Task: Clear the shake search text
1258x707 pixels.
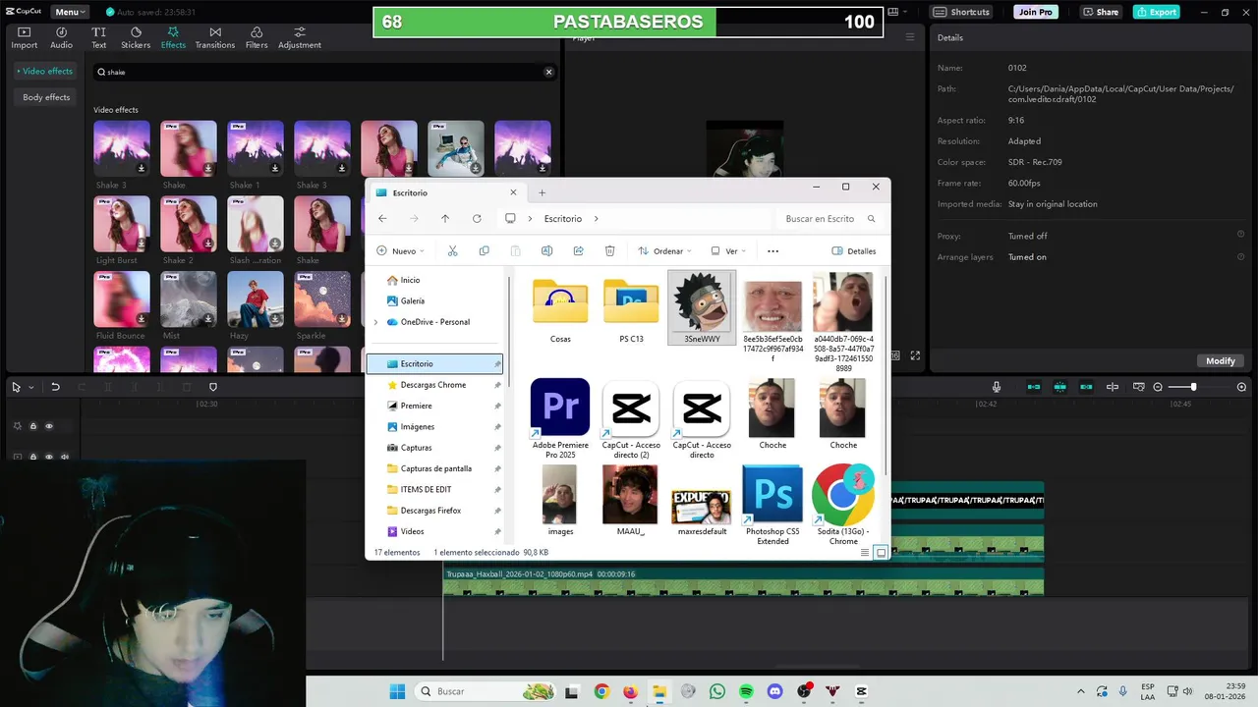Action: tap(548, 72)
